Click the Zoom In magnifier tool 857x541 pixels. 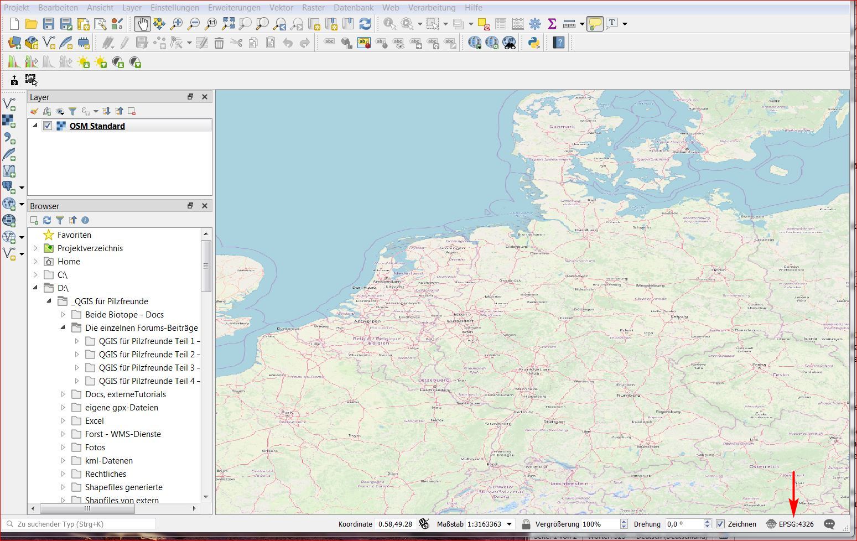pyautogui.click(x=176, y=24)
